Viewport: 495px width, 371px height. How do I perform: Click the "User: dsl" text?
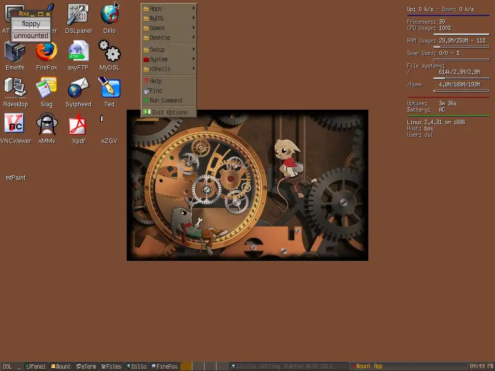coord(420,135)
